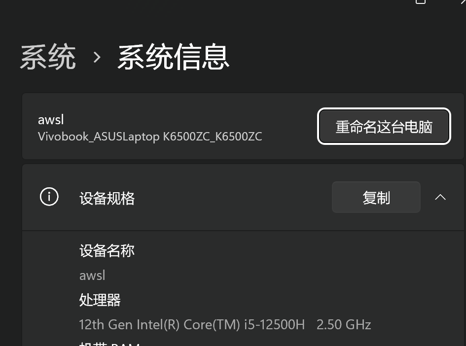Screen dimensions: 466x346
Task: Click the info icon beside 设备规格
Action: point(49,197)
